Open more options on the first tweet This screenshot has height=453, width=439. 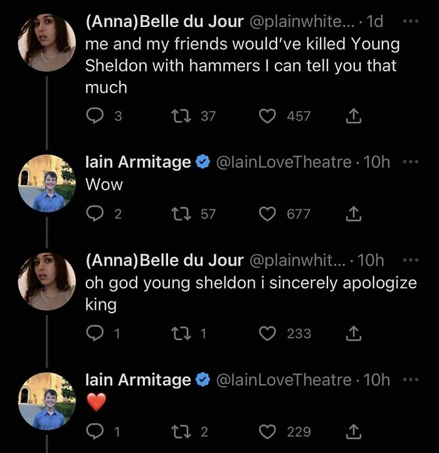click(x=410, y=21)
